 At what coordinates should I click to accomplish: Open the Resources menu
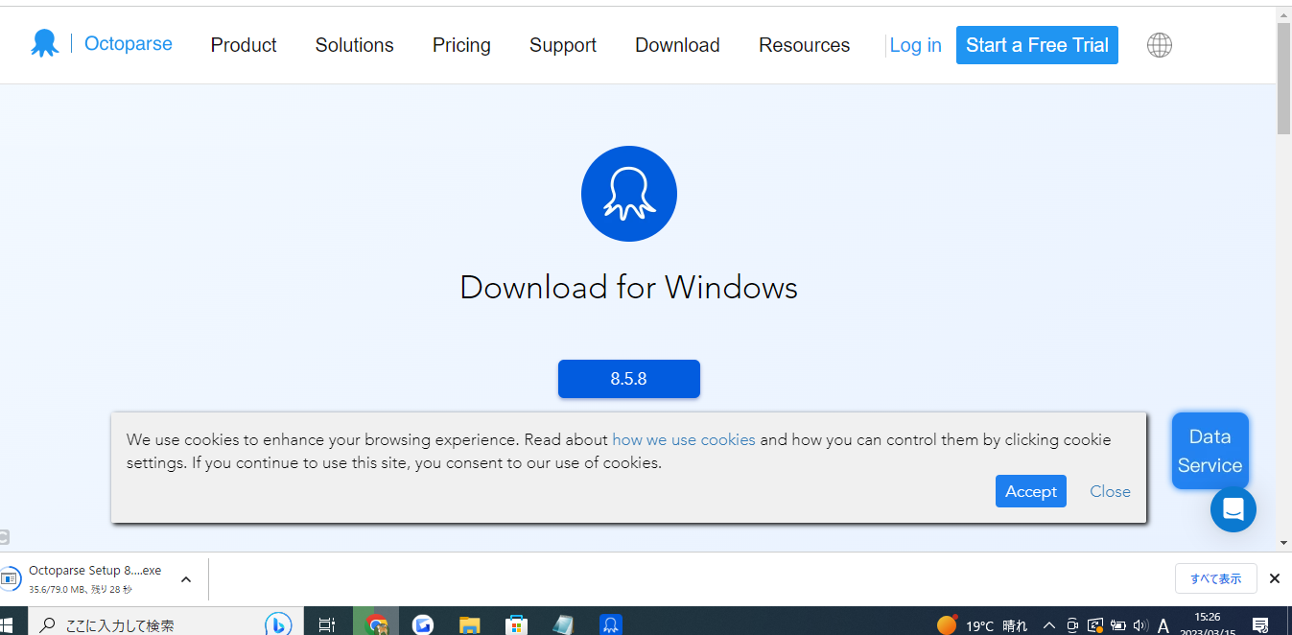point(804,45)
